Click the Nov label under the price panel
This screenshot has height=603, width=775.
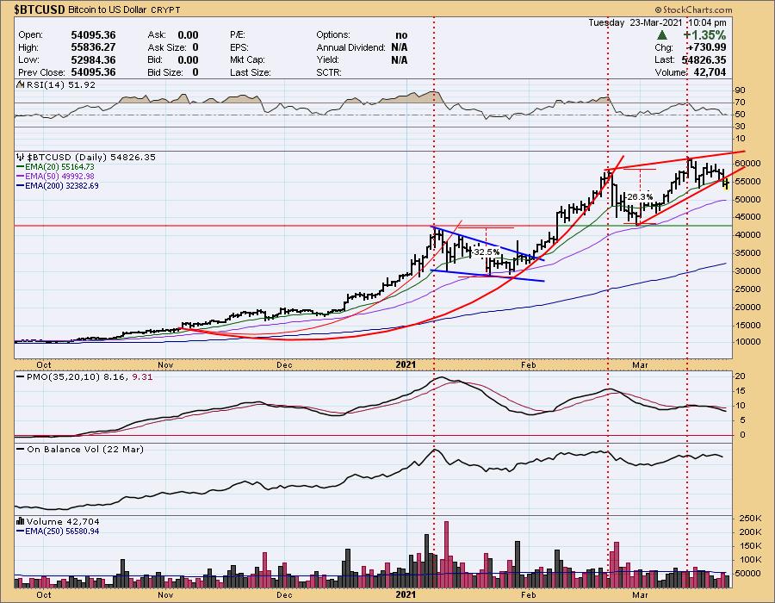165,364
